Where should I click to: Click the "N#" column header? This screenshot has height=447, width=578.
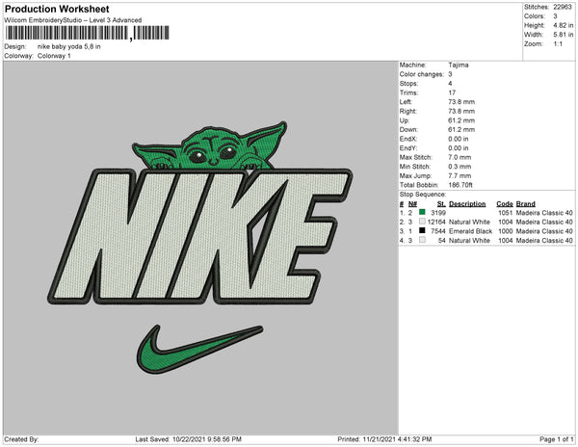point(412,204)
